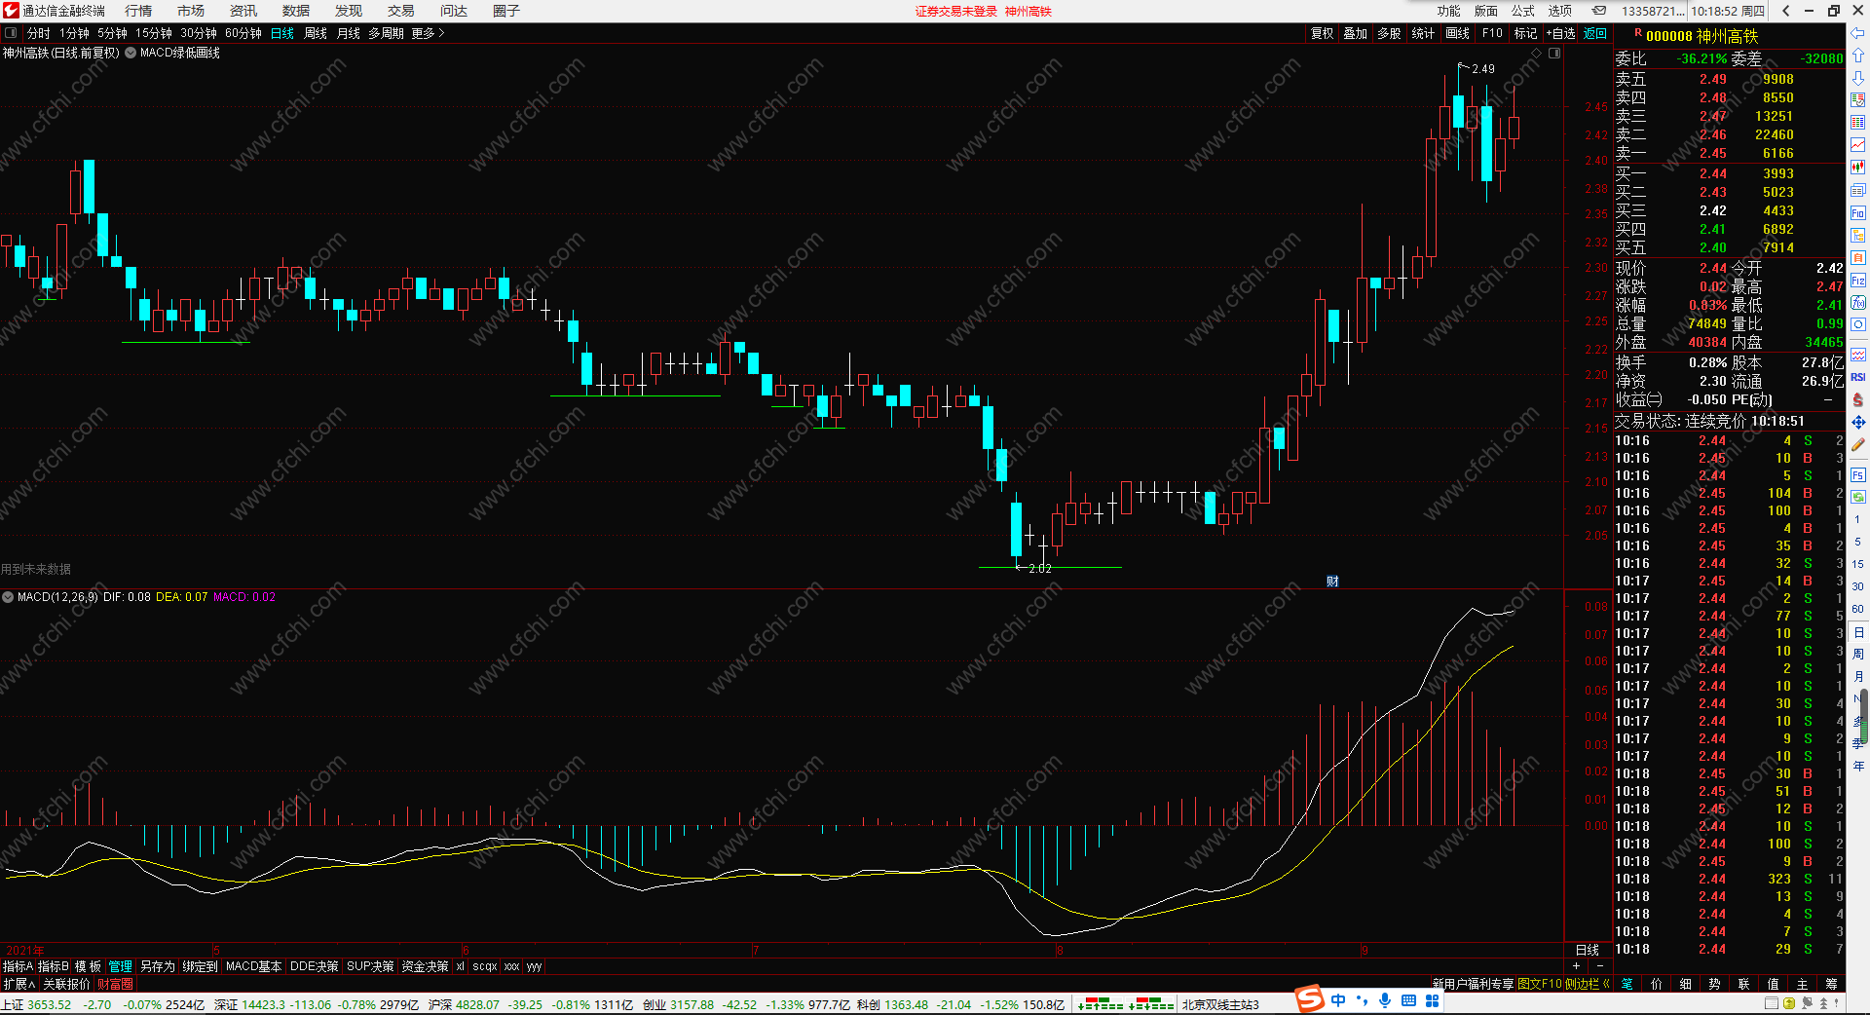Expand 更多 period options
Viewport: 1870px width, 1015px height.
428,33
